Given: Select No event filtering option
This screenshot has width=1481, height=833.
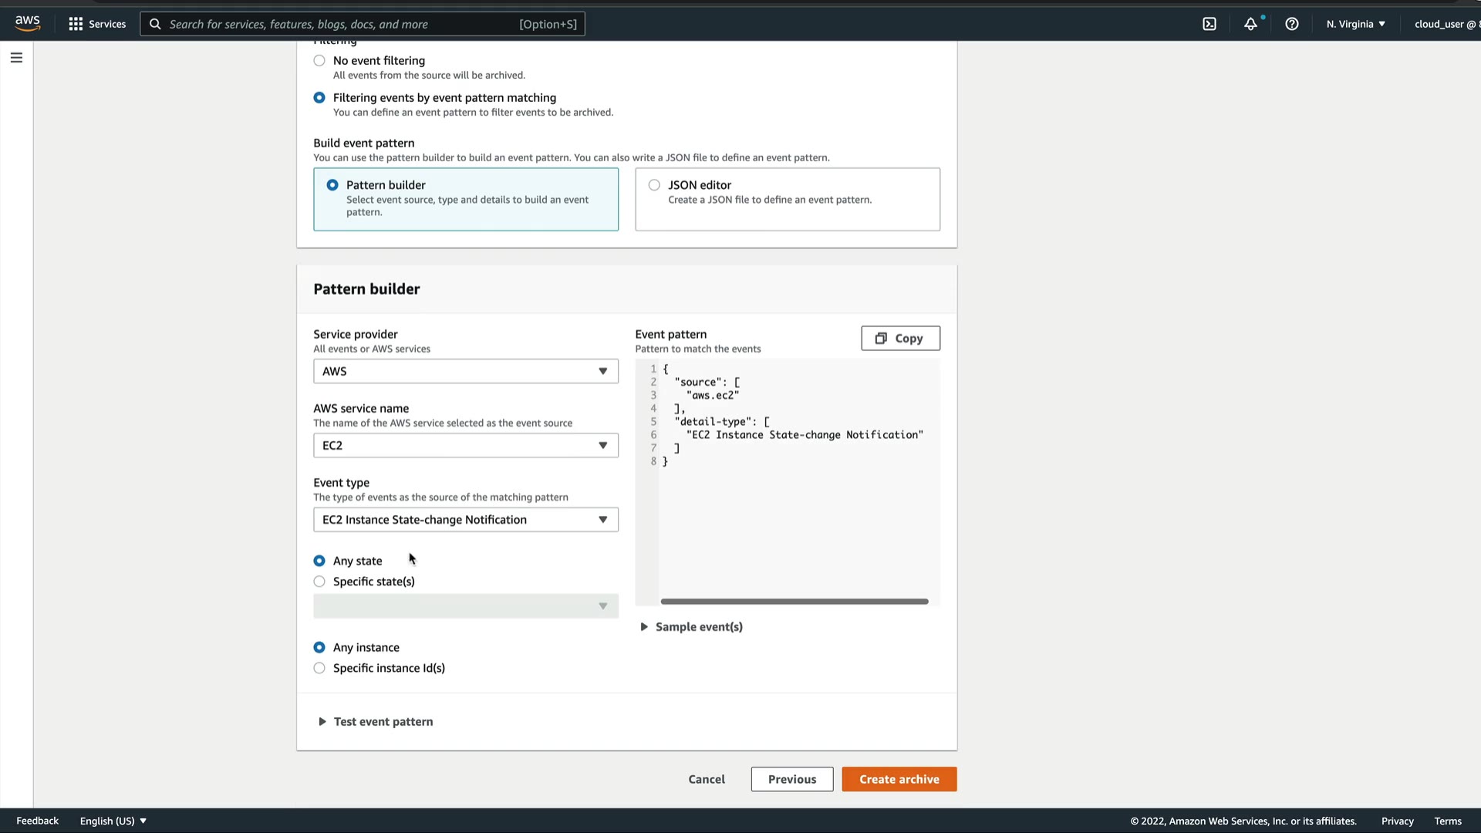Looking at the screenshot, I should tap(319, 61).
